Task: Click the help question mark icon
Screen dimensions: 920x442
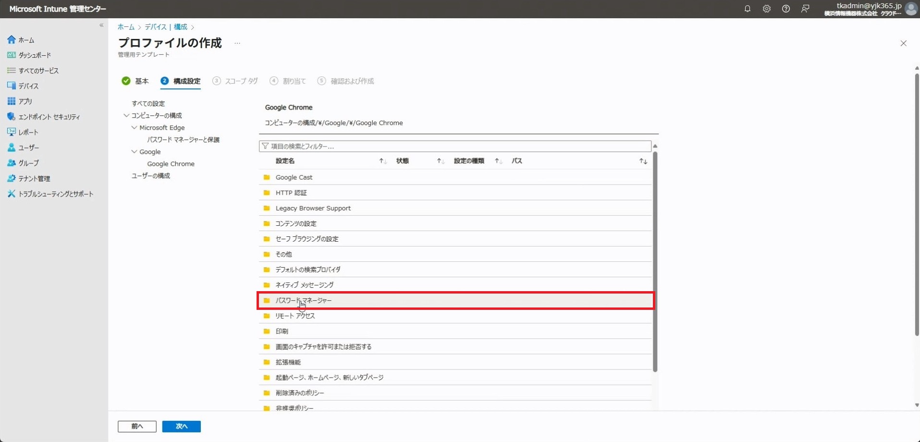Action: click(785, 9)
